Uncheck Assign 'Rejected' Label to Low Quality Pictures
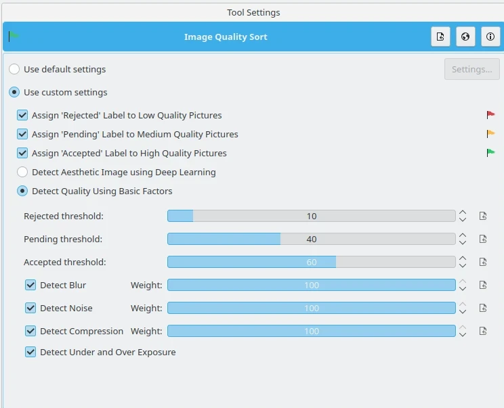Viewport: 504px width, 408px height. coord(22,116)
